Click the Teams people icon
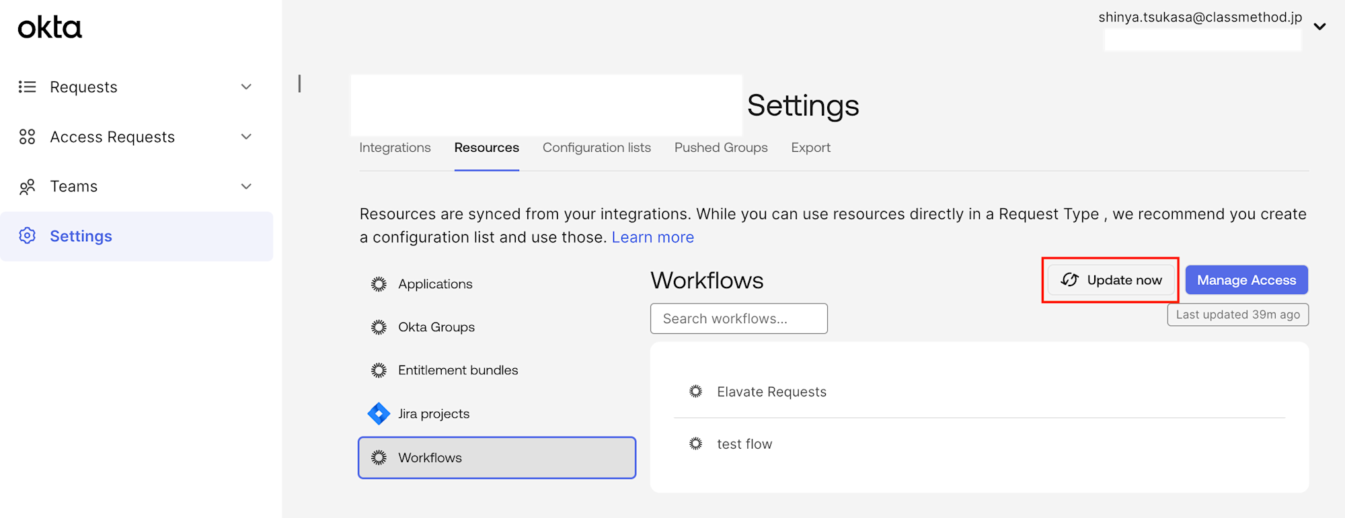The image size is (1345, 518). 27,187
